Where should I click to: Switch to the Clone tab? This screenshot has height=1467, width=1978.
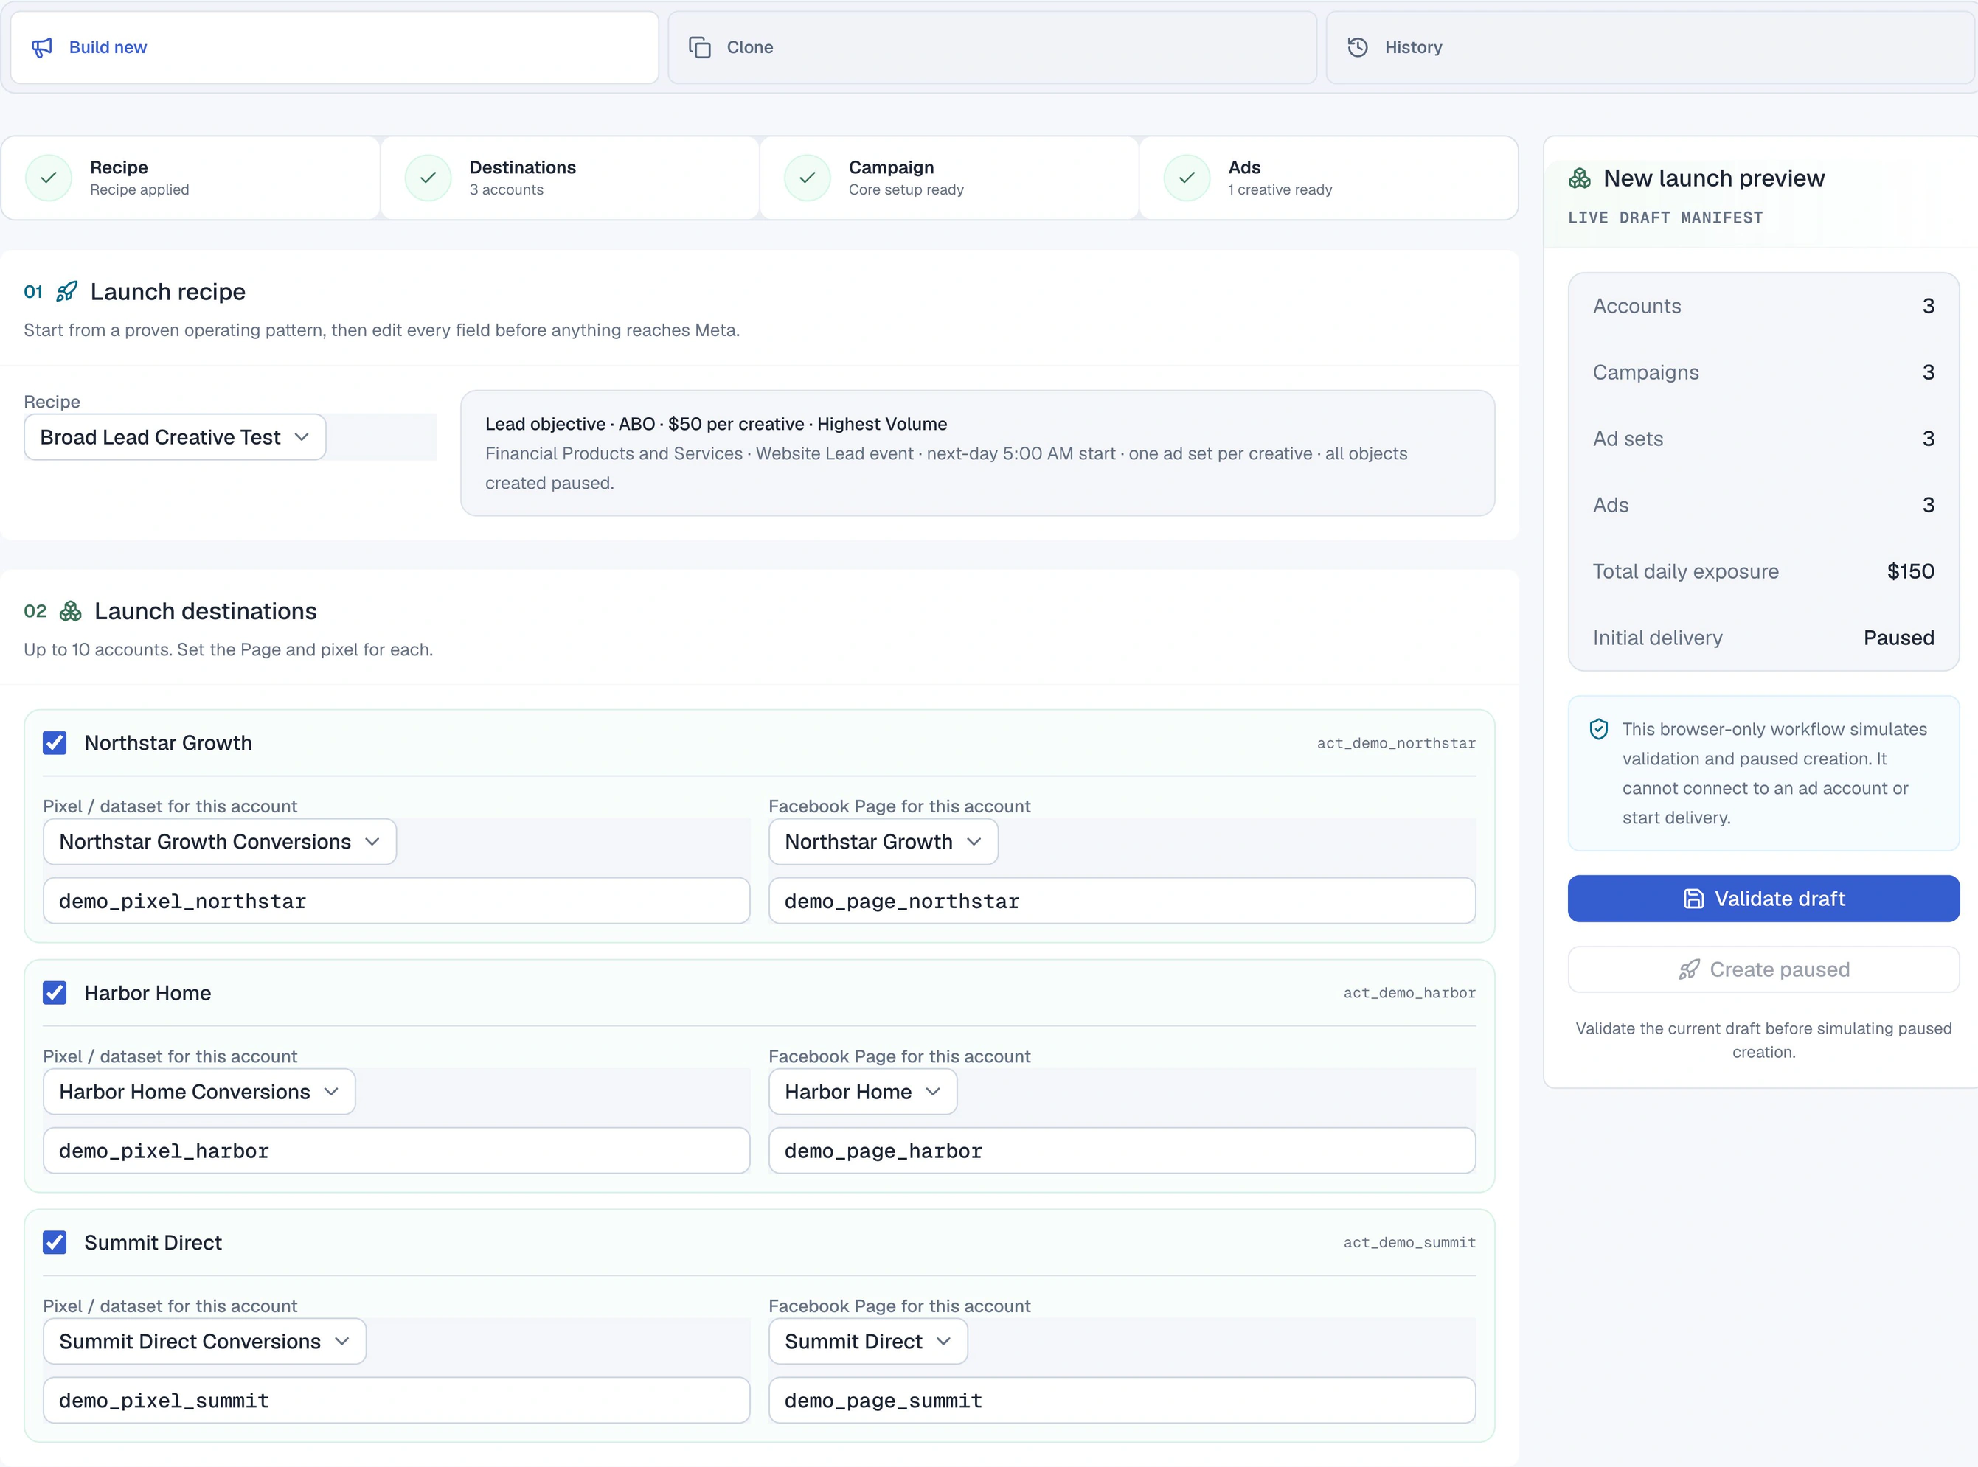[992, 47]
